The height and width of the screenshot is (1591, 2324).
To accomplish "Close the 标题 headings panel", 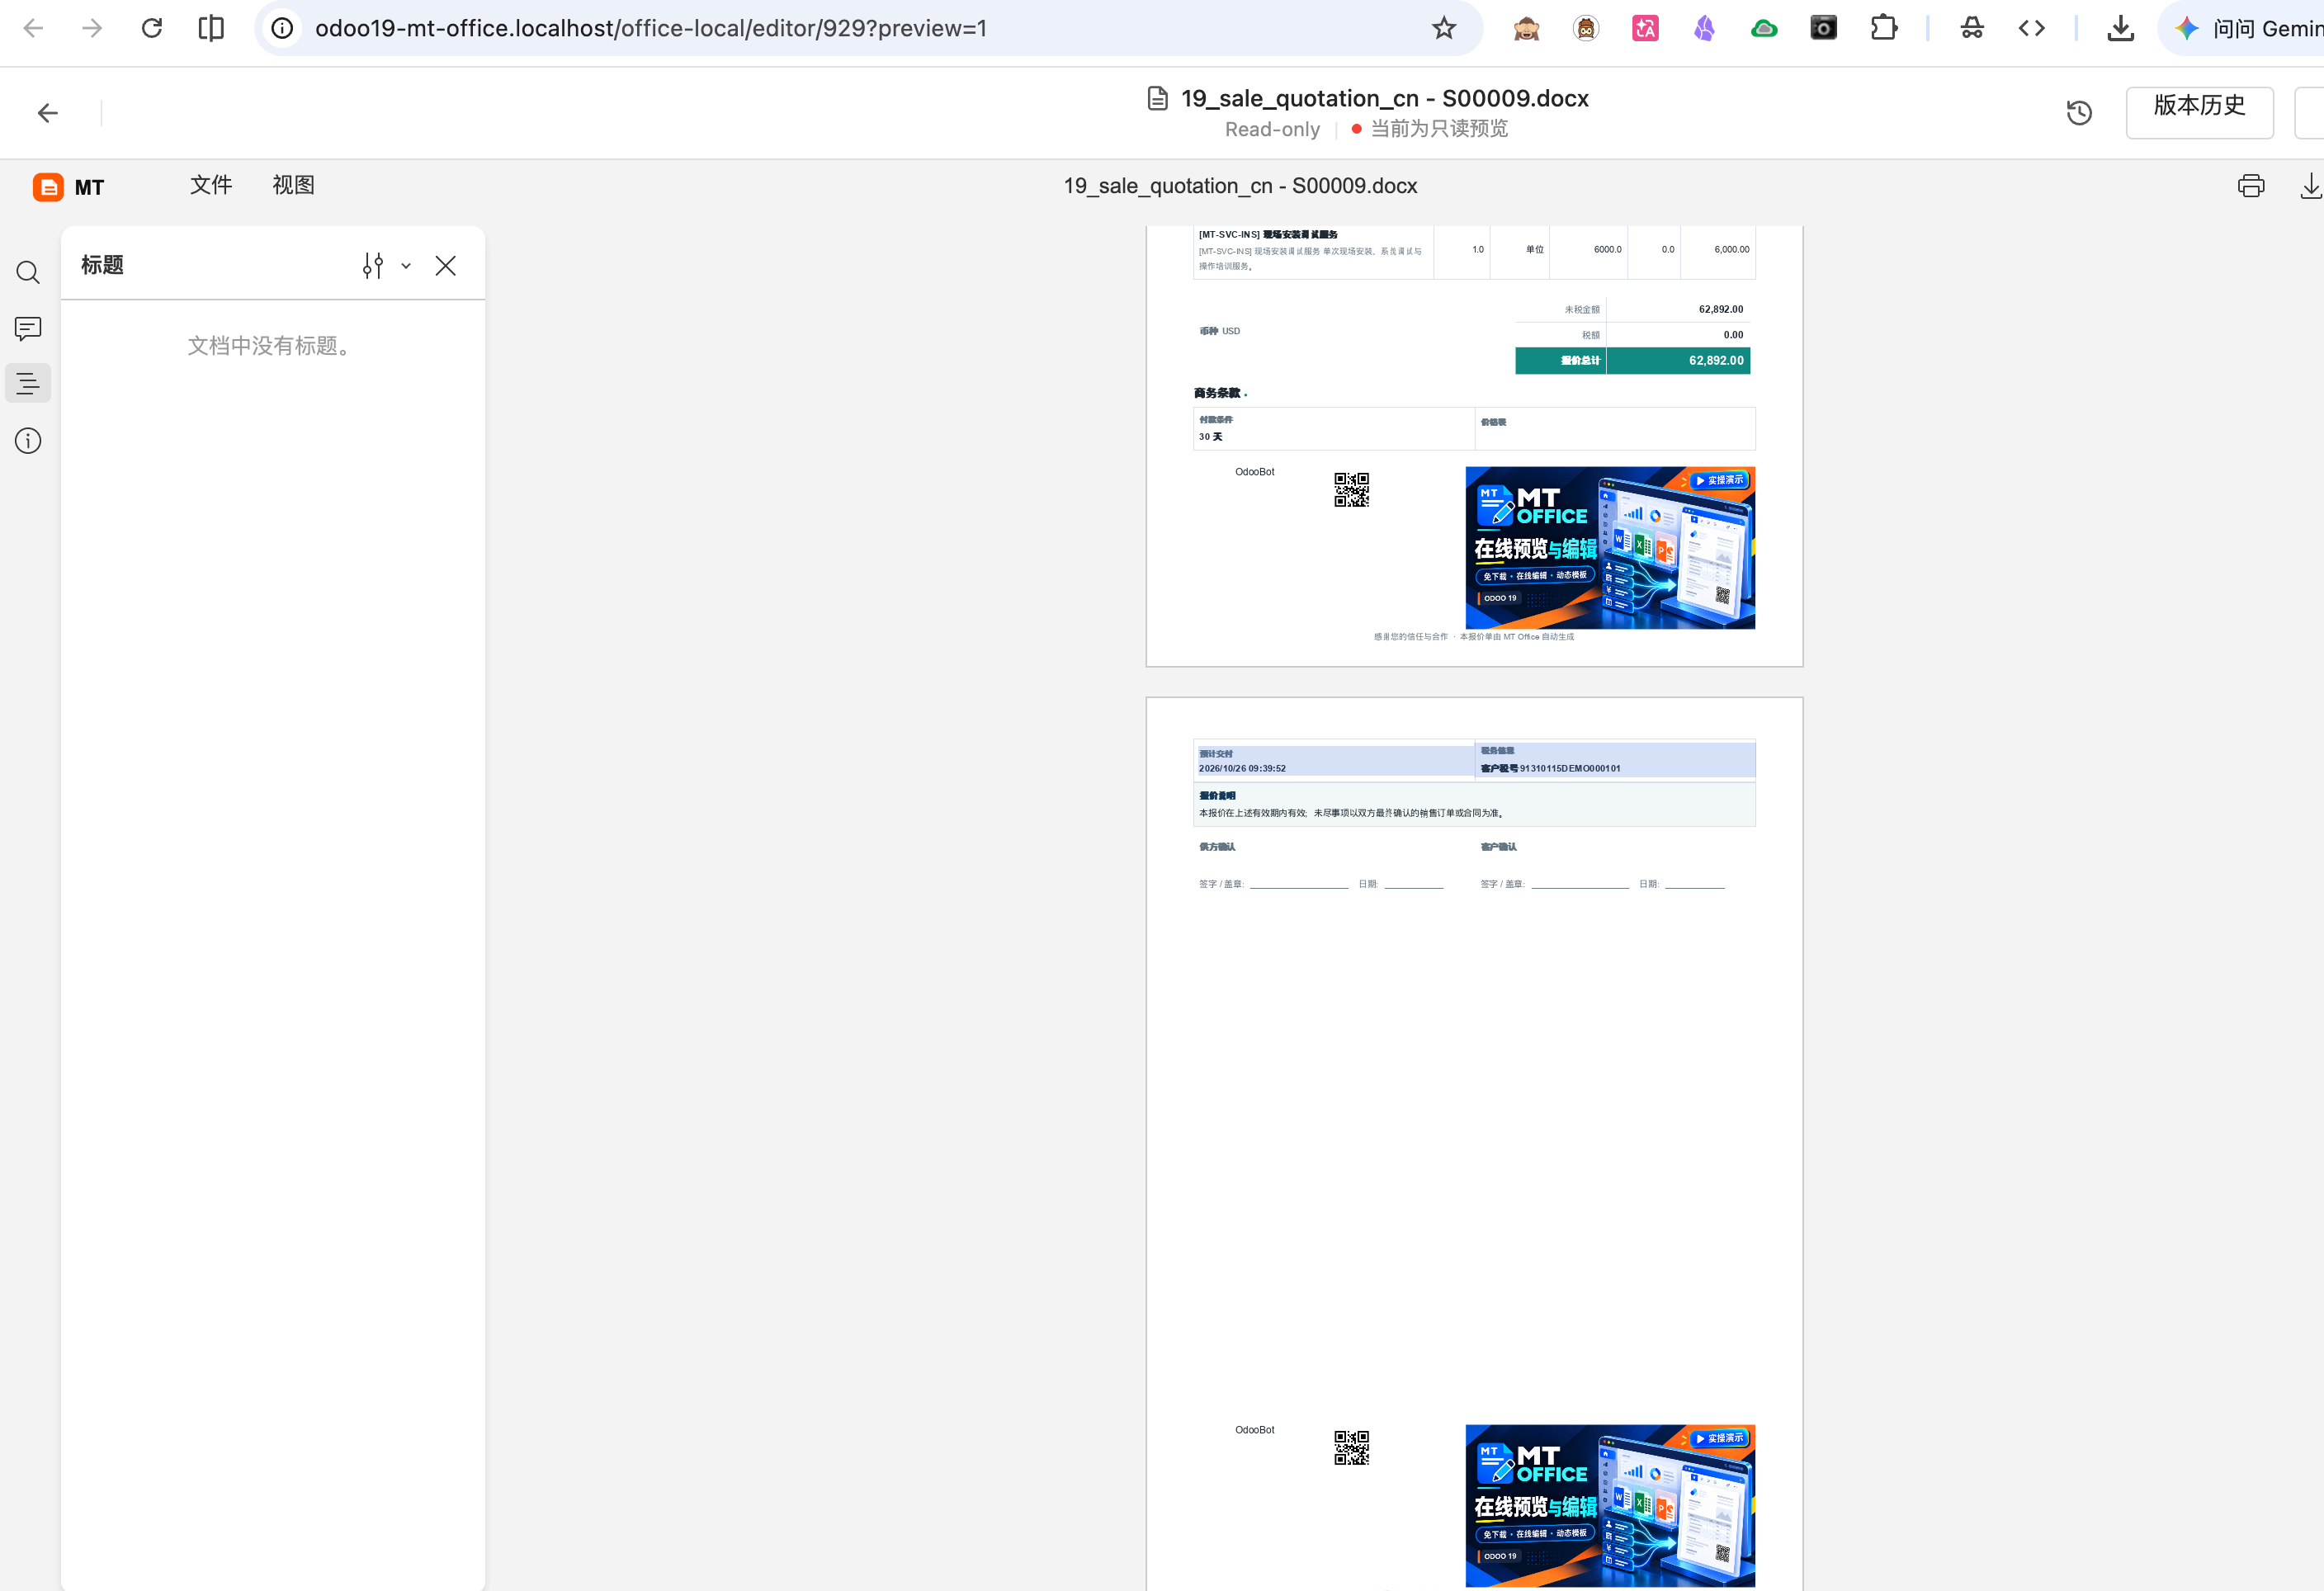I will 446,265.
